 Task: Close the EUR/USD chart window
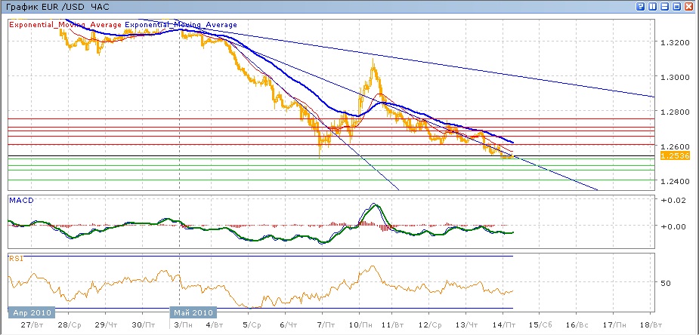coord(688,6)
